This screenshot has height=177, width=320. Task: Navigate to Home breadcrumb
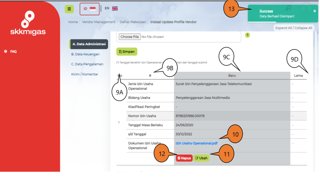(x=73, y=22)
